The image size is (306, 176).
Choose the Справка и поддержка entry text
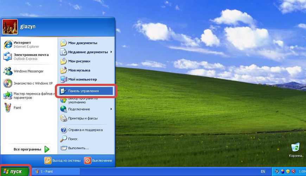pos(85,130)
